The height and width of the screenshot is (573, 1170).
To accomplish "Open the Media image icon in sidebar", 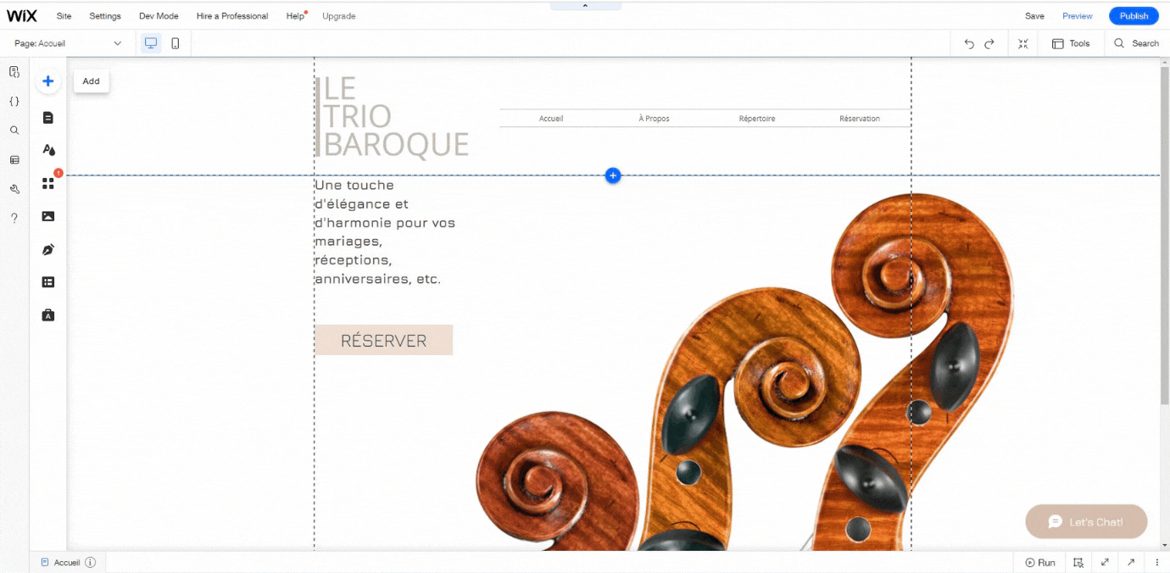I will click(x=48, y=216).
